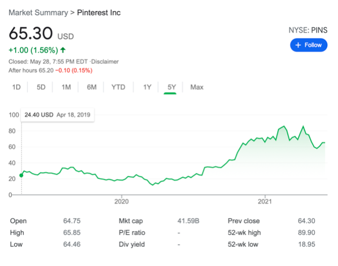Viewport: 338px width, 266px height.
Task: Switch chart to 1D range
Action: [16, 87]
